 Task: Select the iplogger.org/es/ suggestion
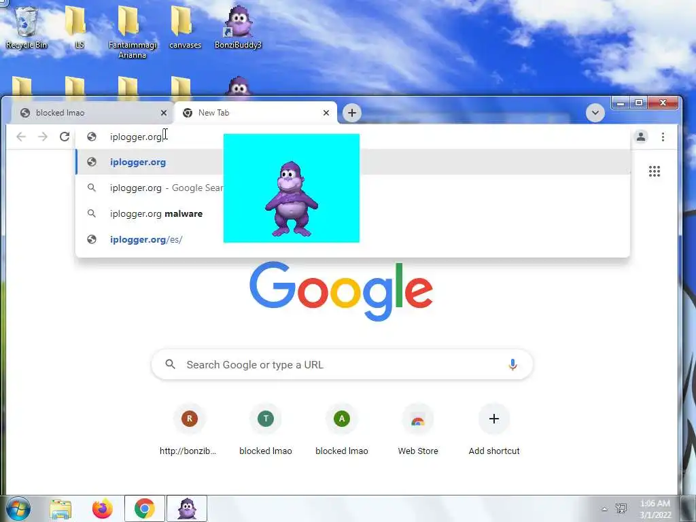pyautogui.click(x=353, y=239)
